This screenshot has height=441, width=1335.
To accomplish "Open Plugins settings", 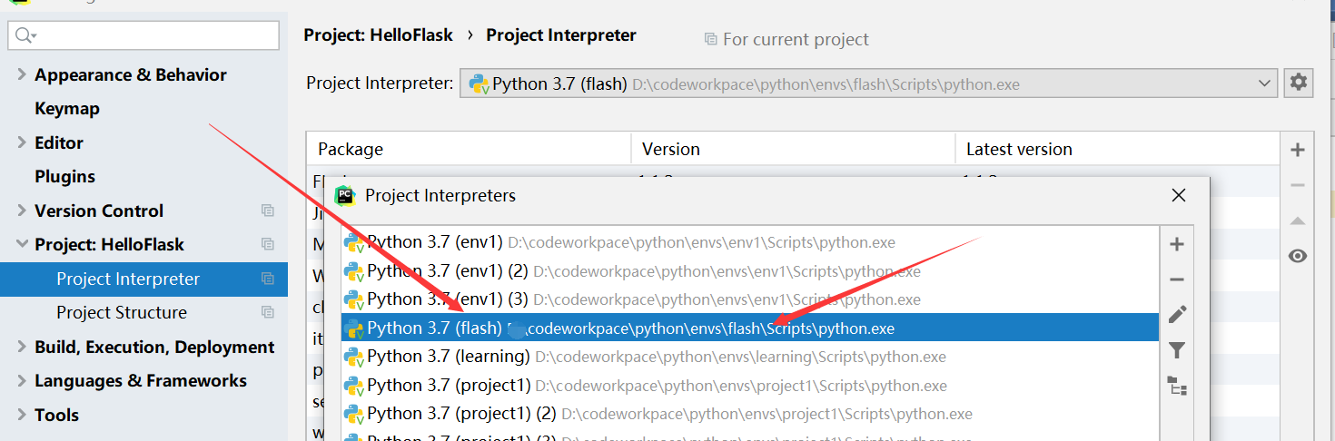I will pos(64,176).
